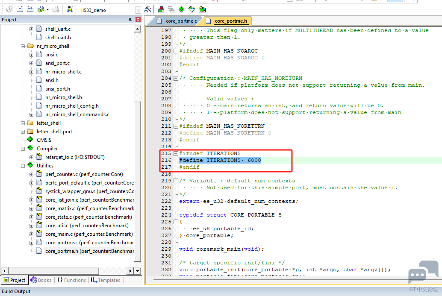Expand the nr_micro_shell.c tree node
The height and width of the screenshot is (296, 442).
click(31, 72)
